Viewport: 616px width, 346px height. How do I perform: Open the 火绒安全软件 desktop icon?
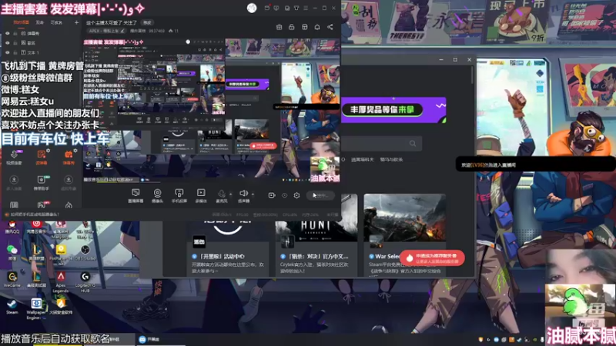point(61,306)
